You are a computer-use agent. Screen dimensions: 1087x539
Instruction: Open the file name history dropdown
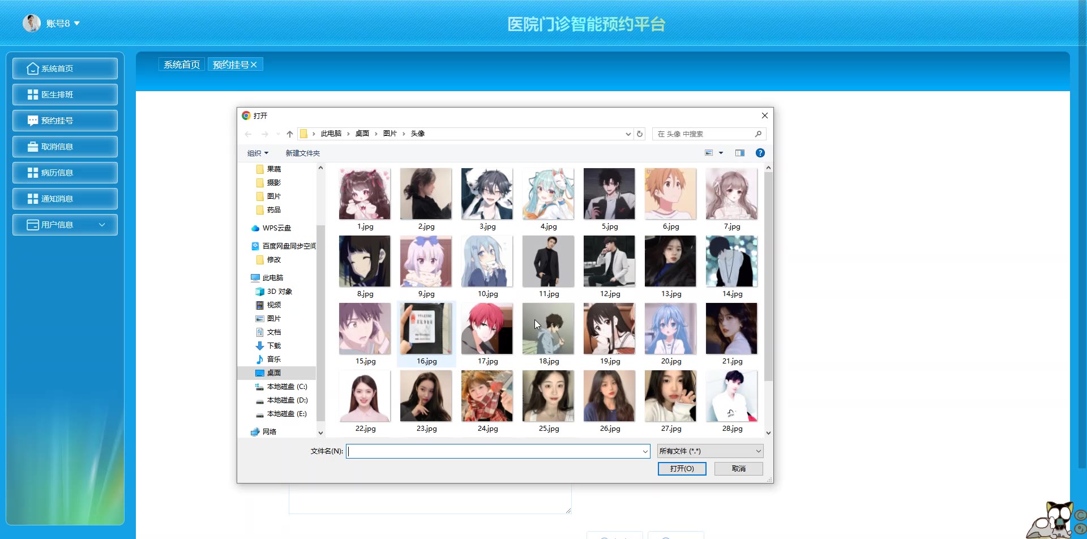[645, 451]
